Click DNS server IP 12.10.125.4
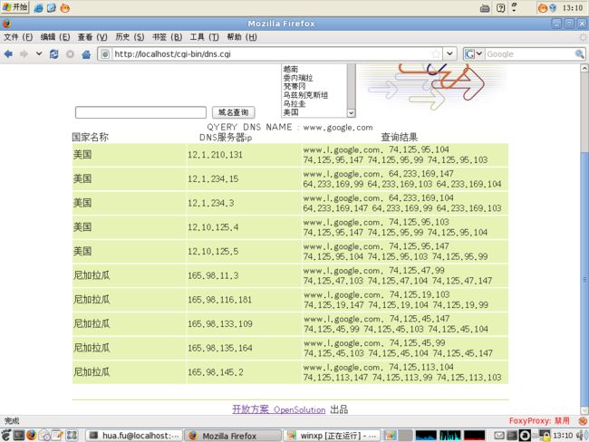 click(213, 227)
